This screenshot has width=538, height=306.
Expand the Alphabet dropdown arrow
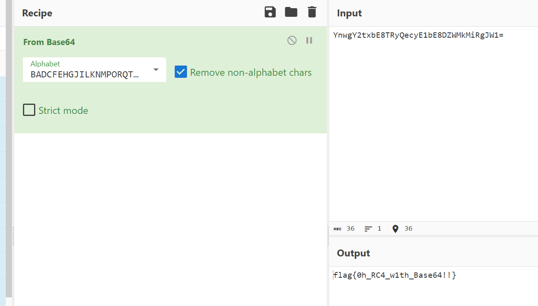click(156, 70)
